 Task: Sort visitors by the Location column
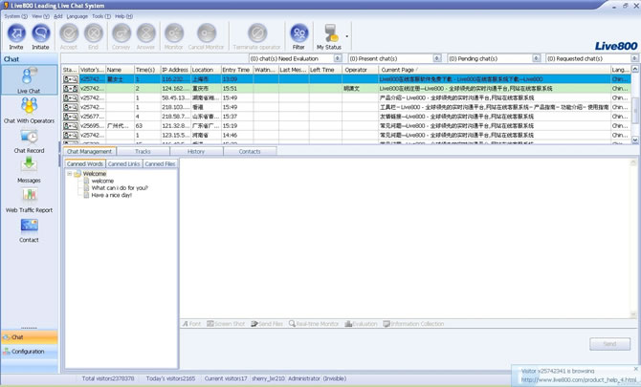(x=206, y=70)
